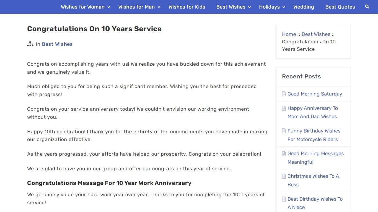Click the breadcrumb text Congratulations On 10 Years Service

(309, 45)
